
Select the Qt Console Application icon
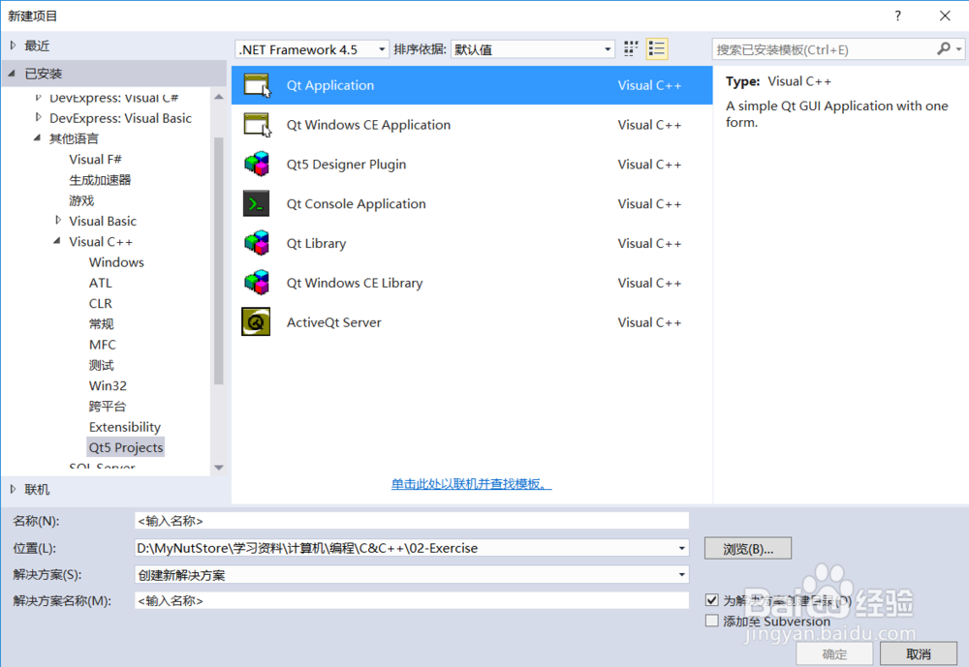click(256, 203)
